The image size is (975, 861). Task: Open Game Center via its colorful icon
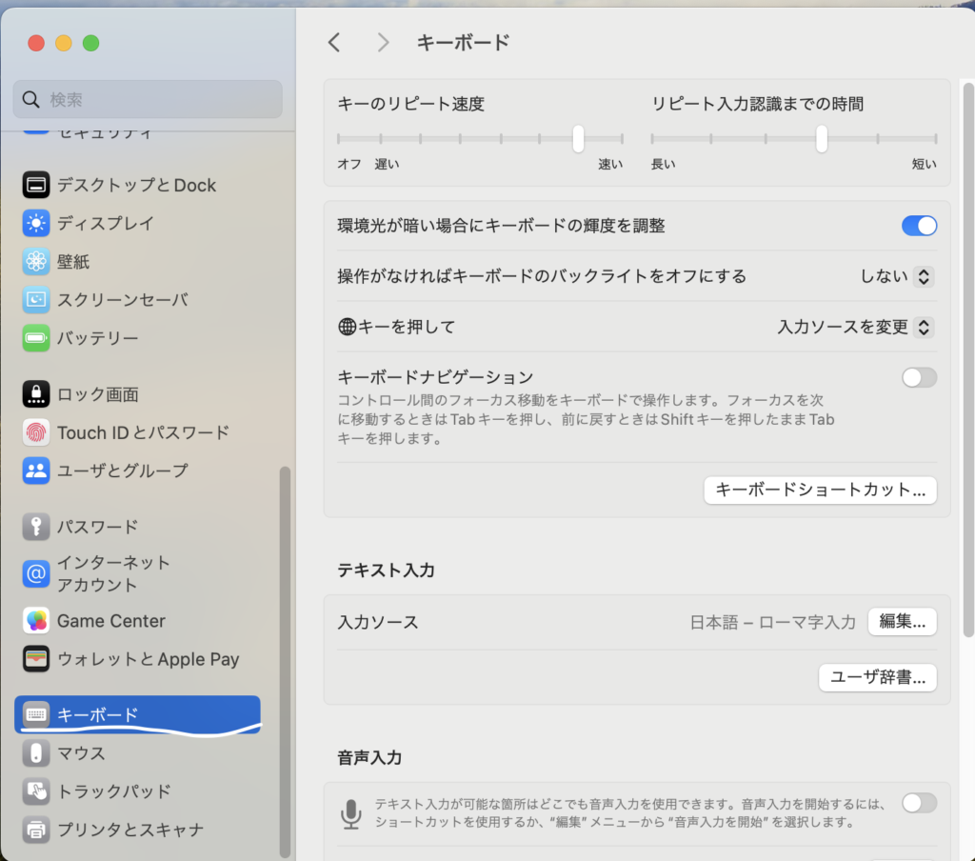36,621
